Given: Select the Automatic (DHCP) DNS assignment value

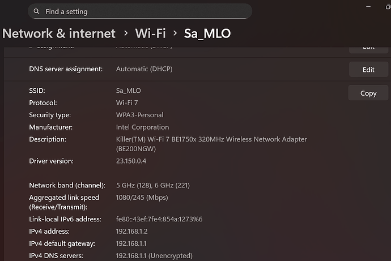Looking at the screenshot, I should [x=144, y=69].
